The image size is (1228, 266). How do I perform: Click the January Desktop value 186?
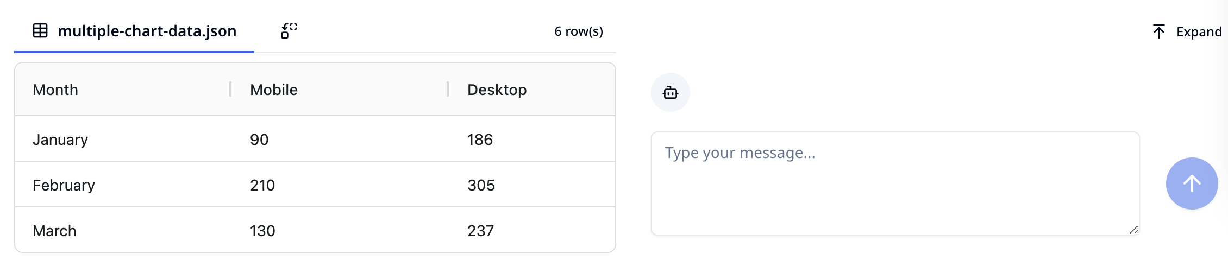[x=480, y=140]
